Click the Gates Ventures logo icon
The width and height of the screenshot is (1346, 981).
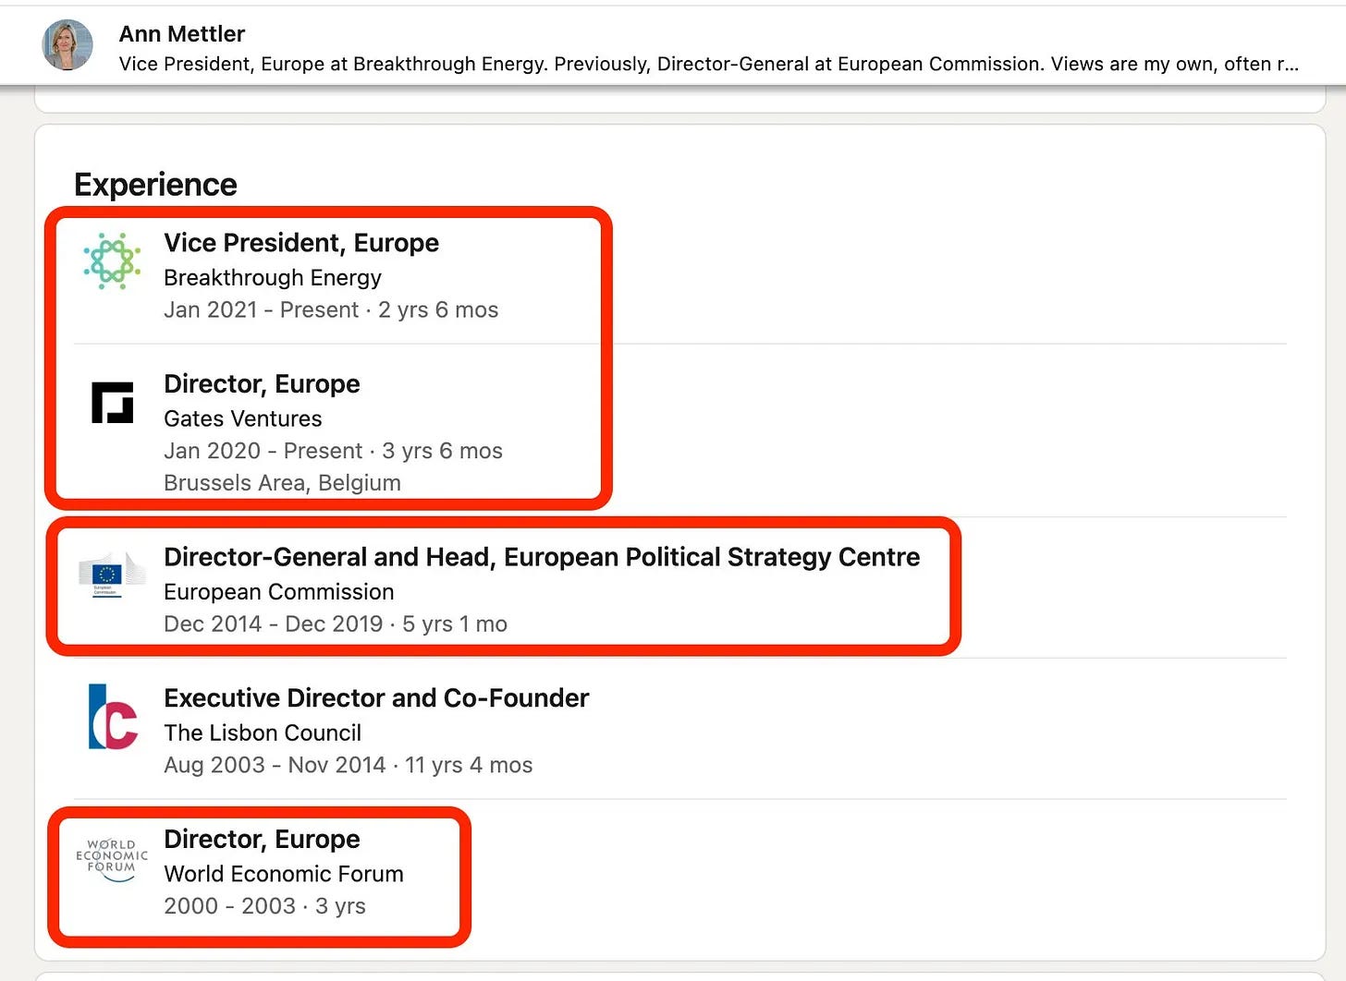coord(112,403)
